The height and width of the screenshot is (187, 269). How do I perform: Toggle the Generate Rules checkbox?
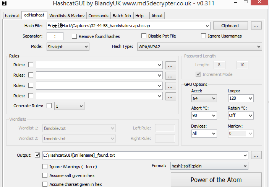[49, 106]
